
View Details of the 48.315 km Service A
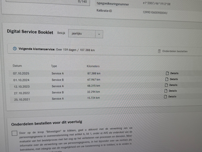(x=173, y=85)
